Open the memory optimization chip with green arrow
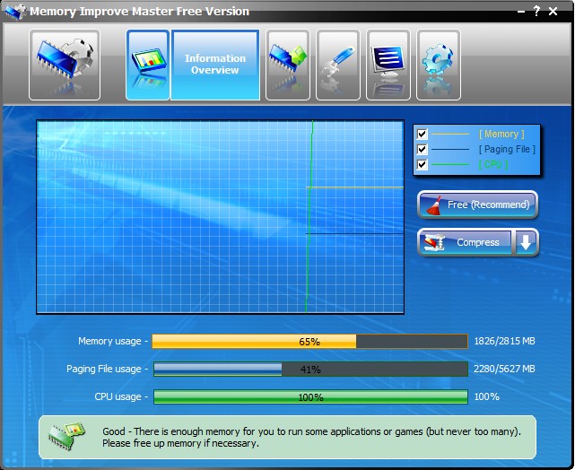Screen dimensions: 575x470 287,65
